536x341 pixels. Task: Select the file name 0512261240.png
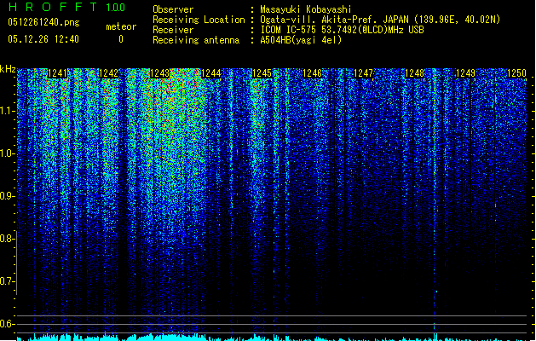[43, 22]
